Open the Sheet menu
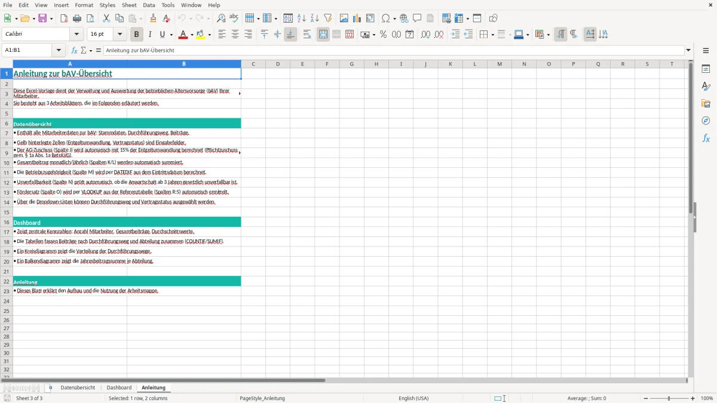This screenshot has height=403, width=717. pyautogui.click(x=130, y=5)
